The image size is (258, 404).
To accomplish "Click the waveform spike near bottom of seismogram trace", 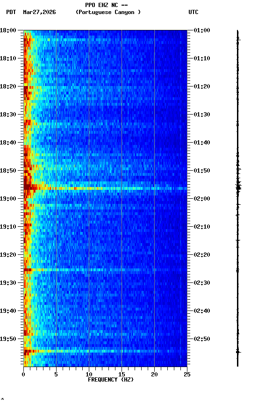I will [x=238, y=352].
